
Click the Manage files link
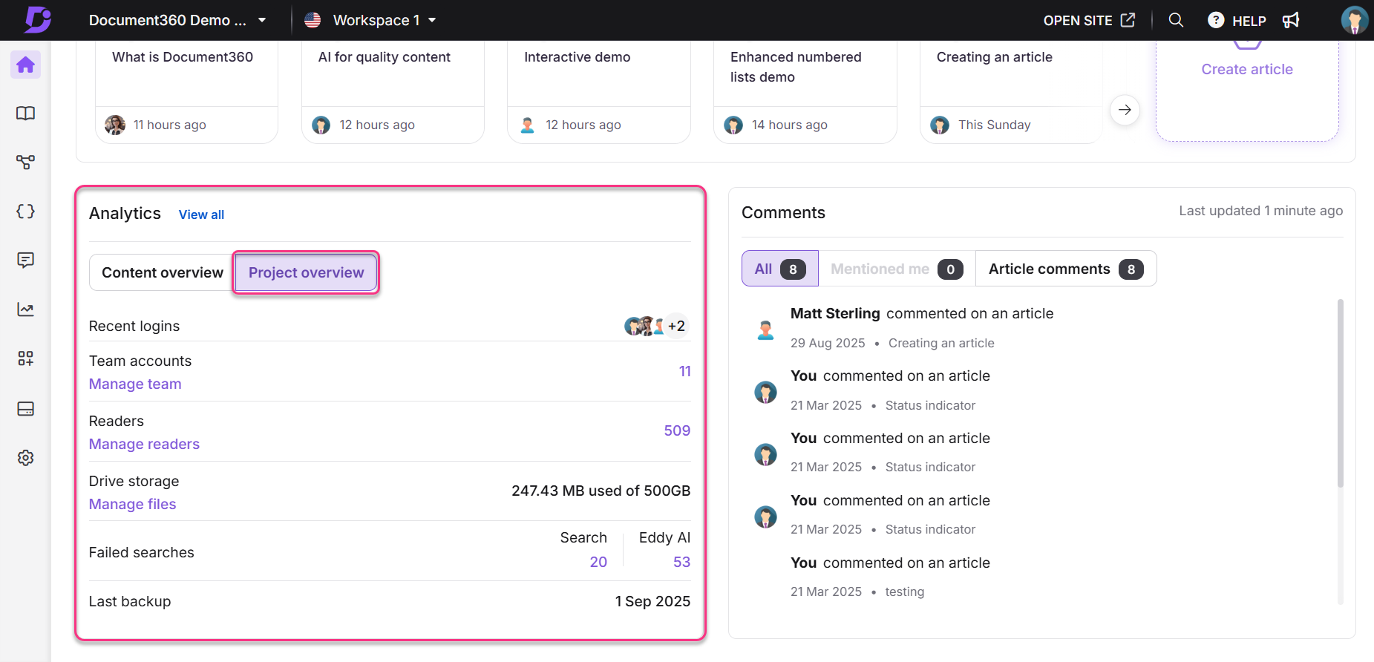click(132, 504)
